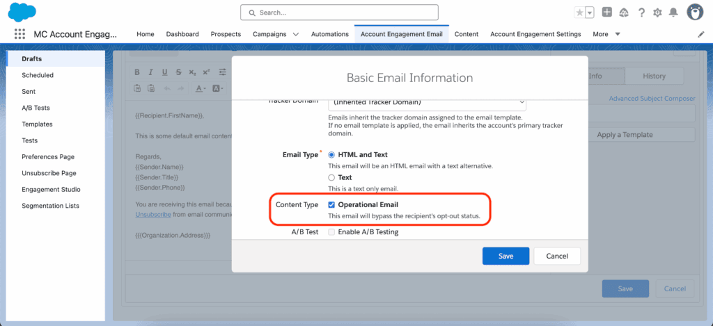Expand the Campaigns tab chevron

tap(296, 34)
